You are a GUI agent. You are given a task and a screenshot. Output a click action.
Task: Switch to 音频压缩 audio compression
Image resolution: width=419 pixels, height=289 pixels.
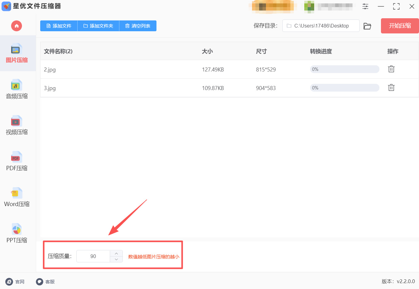coord(17,89)
